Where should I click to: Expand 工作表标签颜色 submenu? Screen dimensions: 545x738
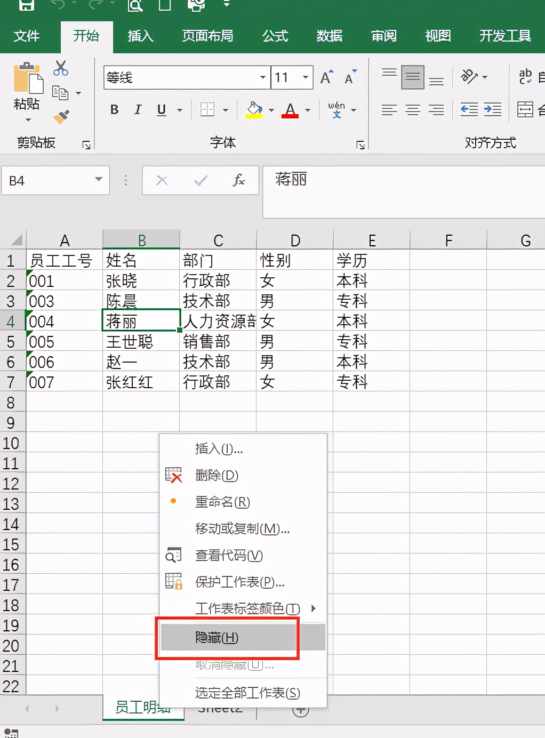click(x=243, y=608)
